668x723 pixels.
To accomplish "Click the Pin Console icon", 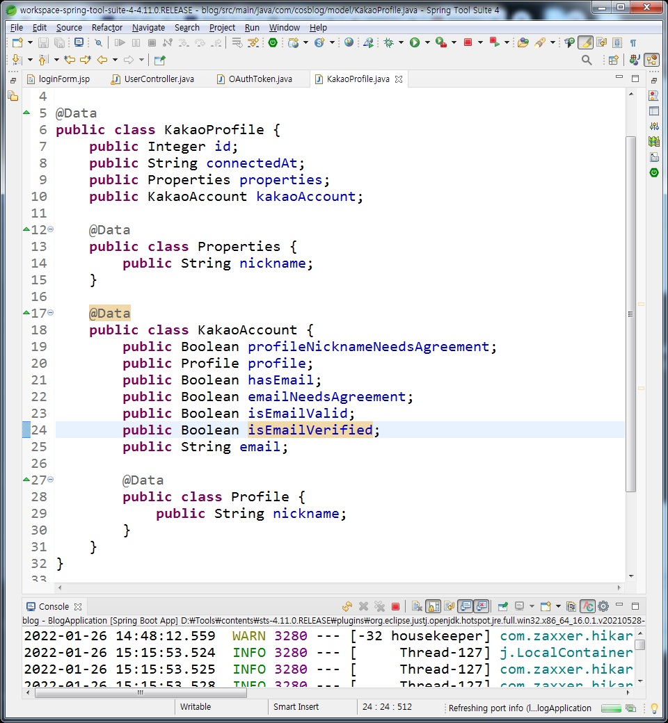I will (502, 606).
